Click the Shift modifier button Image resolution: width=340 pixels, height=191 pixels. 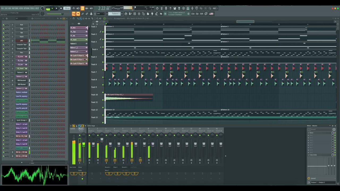pyautogui.click(x=202, y=14)
